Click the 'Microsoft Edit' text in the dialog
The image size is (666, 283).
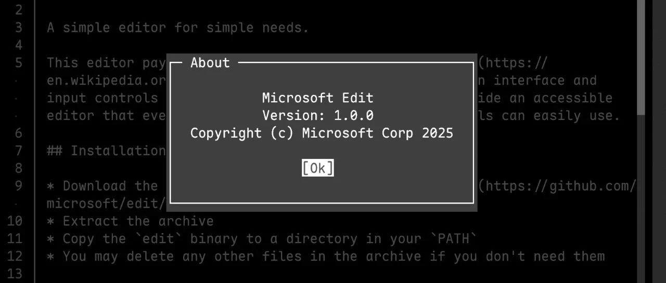(317, 98)
